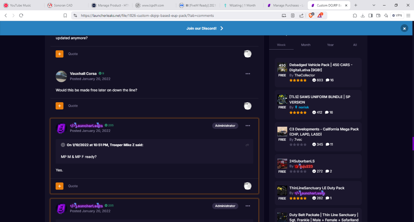Image resolution: width=414 pixels, height=222 pixels.
Task: Click the bookmark icon in address bar
Action: (65, 15)
